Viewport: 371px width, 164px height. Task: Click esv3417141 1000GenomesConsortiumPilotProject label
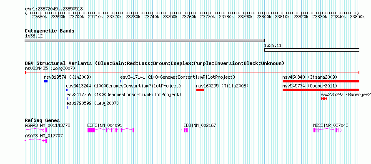(178, 77)
